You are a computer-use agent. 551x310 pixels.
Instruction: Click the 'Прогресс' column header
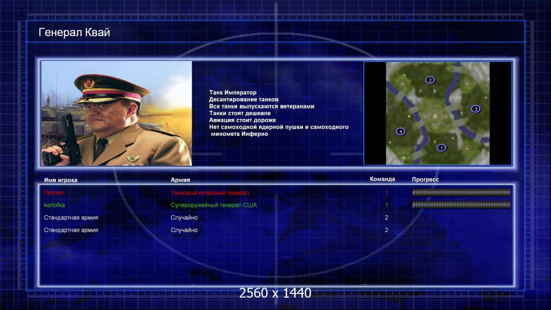425,179
